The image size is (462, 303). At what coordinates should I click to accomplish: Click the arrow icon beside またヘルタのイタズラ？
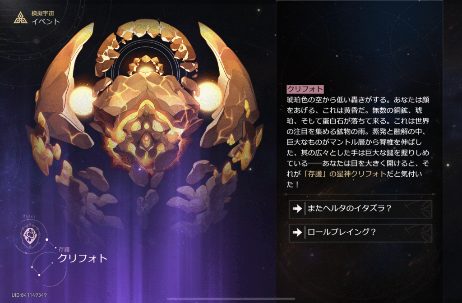coord(297,209)
